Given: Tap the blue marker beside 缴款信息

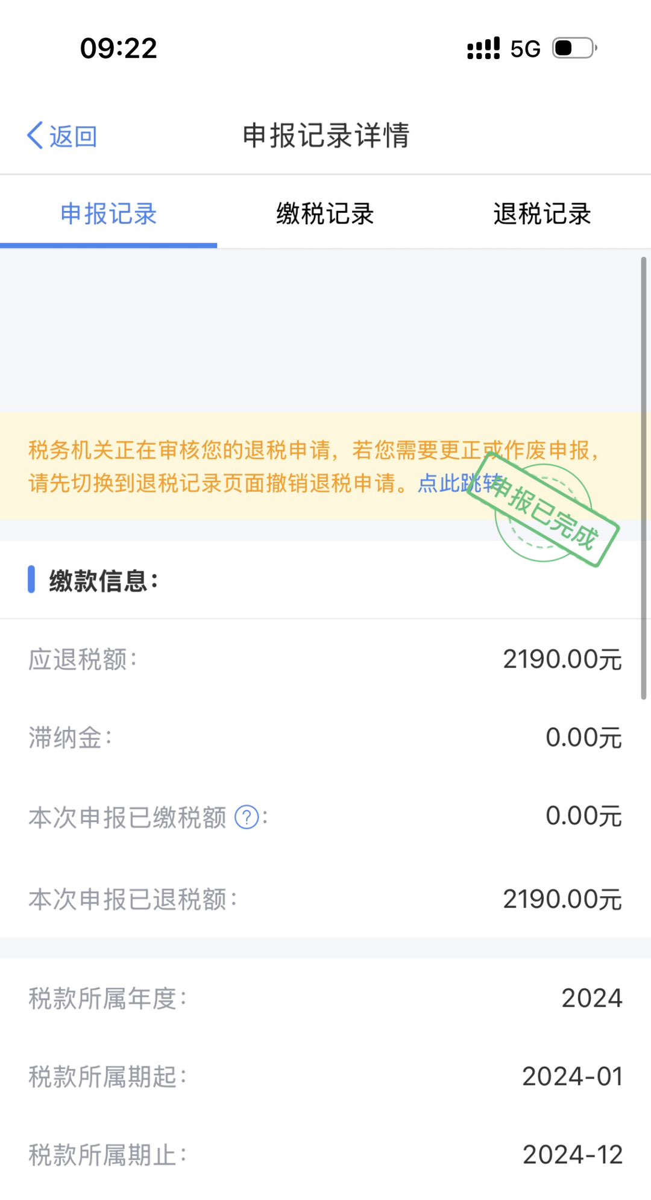Looking at the screenshot, I should [31, 580].
